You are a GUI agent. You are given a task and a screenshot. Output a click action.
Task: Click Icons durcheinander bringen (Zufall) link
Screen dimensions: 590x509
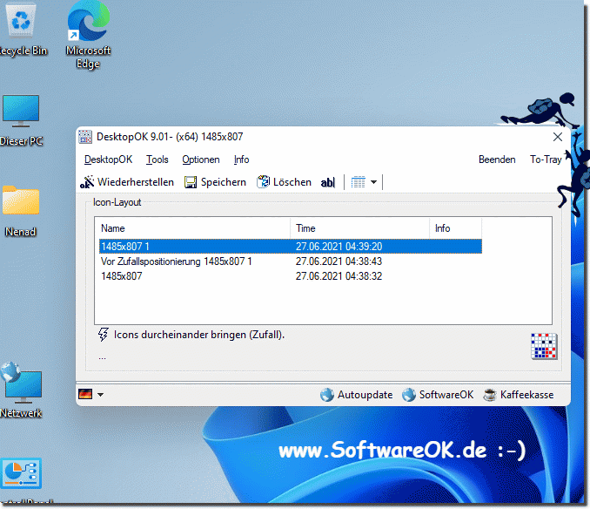(x=199, y=335)
